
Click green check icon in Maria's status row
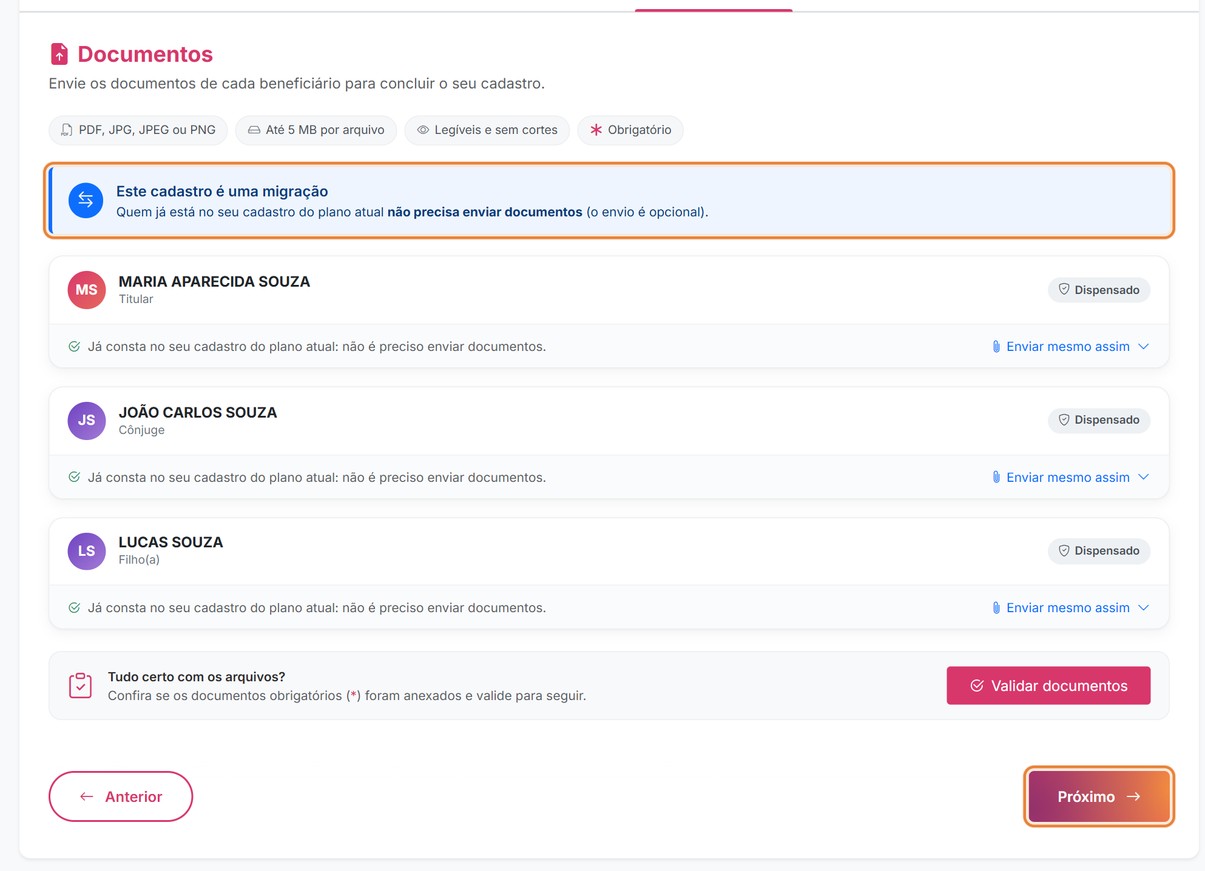coord(75,347)
